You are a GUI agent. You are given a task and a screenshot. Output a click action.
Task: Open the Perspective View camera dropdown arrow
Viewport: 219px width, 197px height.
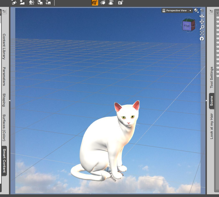pos(190,10)
